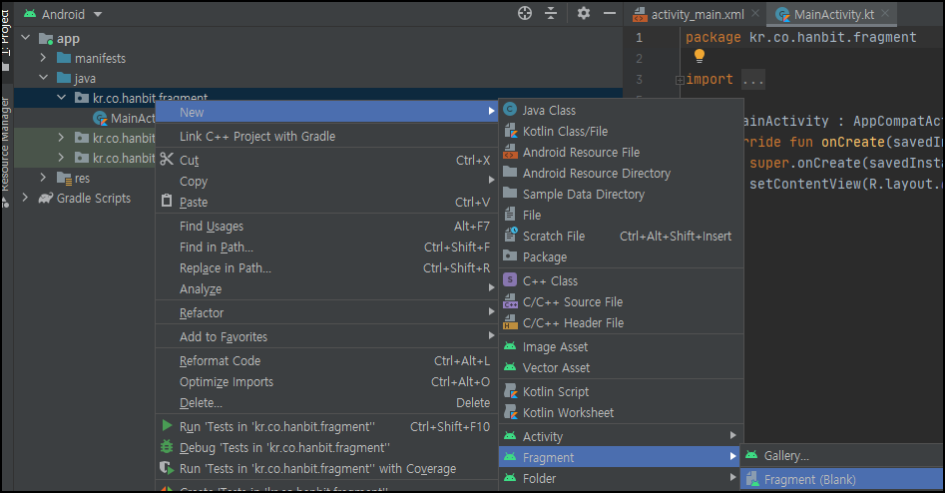
Task: Collapse kr.co.hanbit.fragment package
Action: click(x=62, y=97)
